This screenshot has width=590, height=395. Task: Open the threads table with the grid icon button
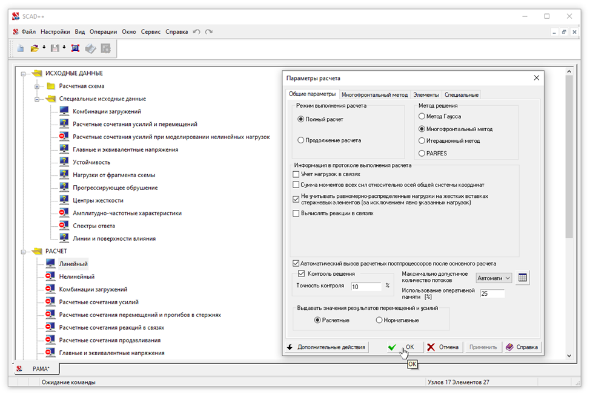pos(522,278)
